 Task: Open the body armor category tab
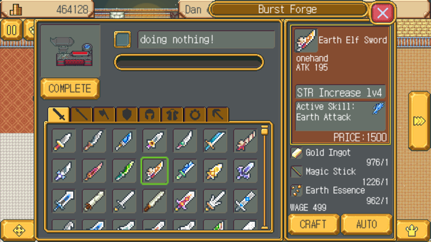[172, 114]
